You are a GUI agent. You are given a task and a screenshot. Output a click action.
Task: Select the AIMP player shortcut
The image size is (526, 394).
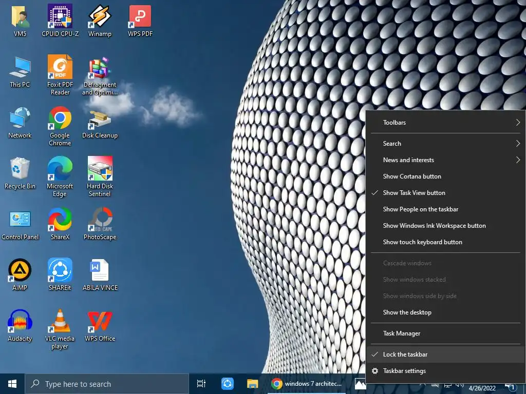point(20,275)
